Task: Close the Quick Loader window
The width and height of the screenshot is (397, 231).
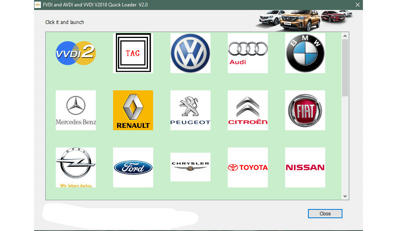Action: pyautogui.click(x=358, y=5)
